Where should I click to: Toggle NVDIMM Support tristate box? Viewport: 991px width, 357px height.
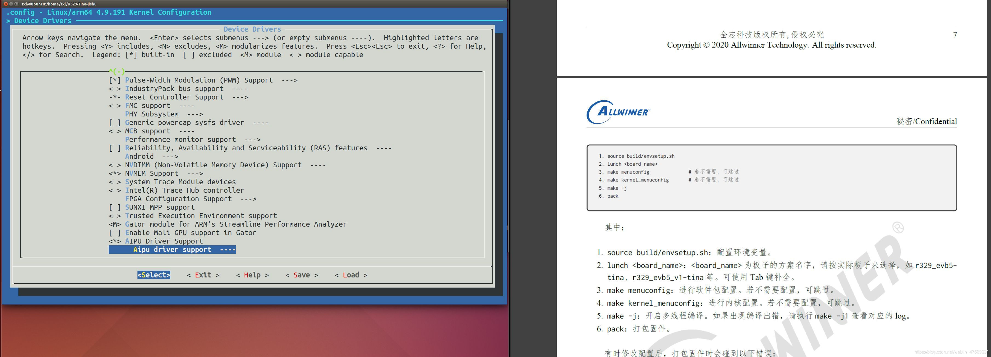point(115,165)
